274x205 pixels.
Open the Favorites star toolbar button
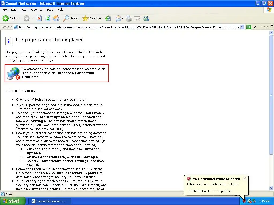(92, 18)
